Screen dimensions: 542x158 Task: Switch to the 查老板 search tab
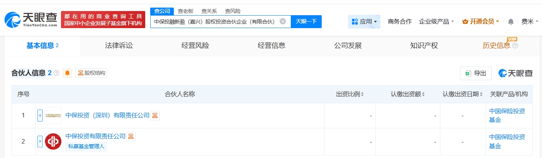(185, 11)
